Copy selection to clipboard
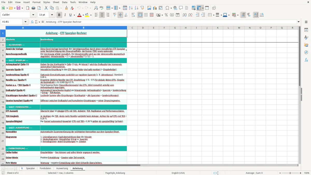 [x=52, y=8]
